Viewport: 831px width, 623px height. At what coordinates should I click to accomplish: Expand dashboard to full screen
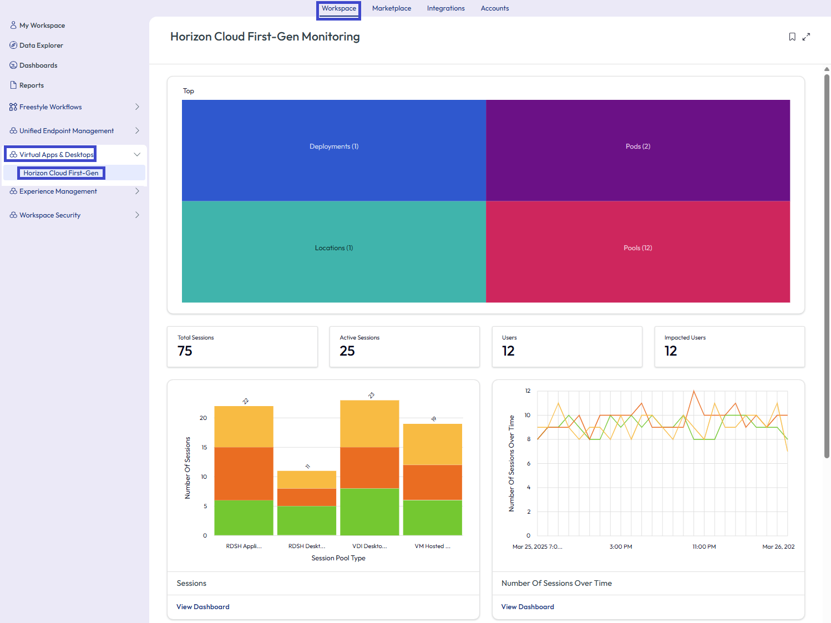coord(806,37)
